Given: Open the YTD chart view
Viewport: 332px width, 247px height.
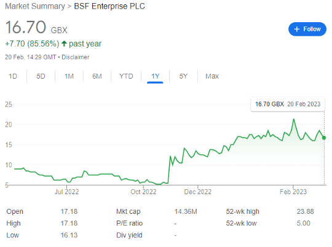Looking at the screenshot, I should [x=126, y=76].
